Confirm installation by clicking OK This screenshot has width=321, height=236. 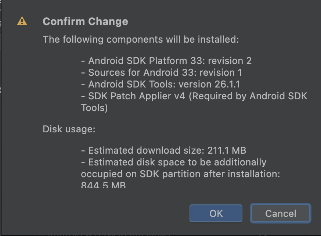point(216,213)
